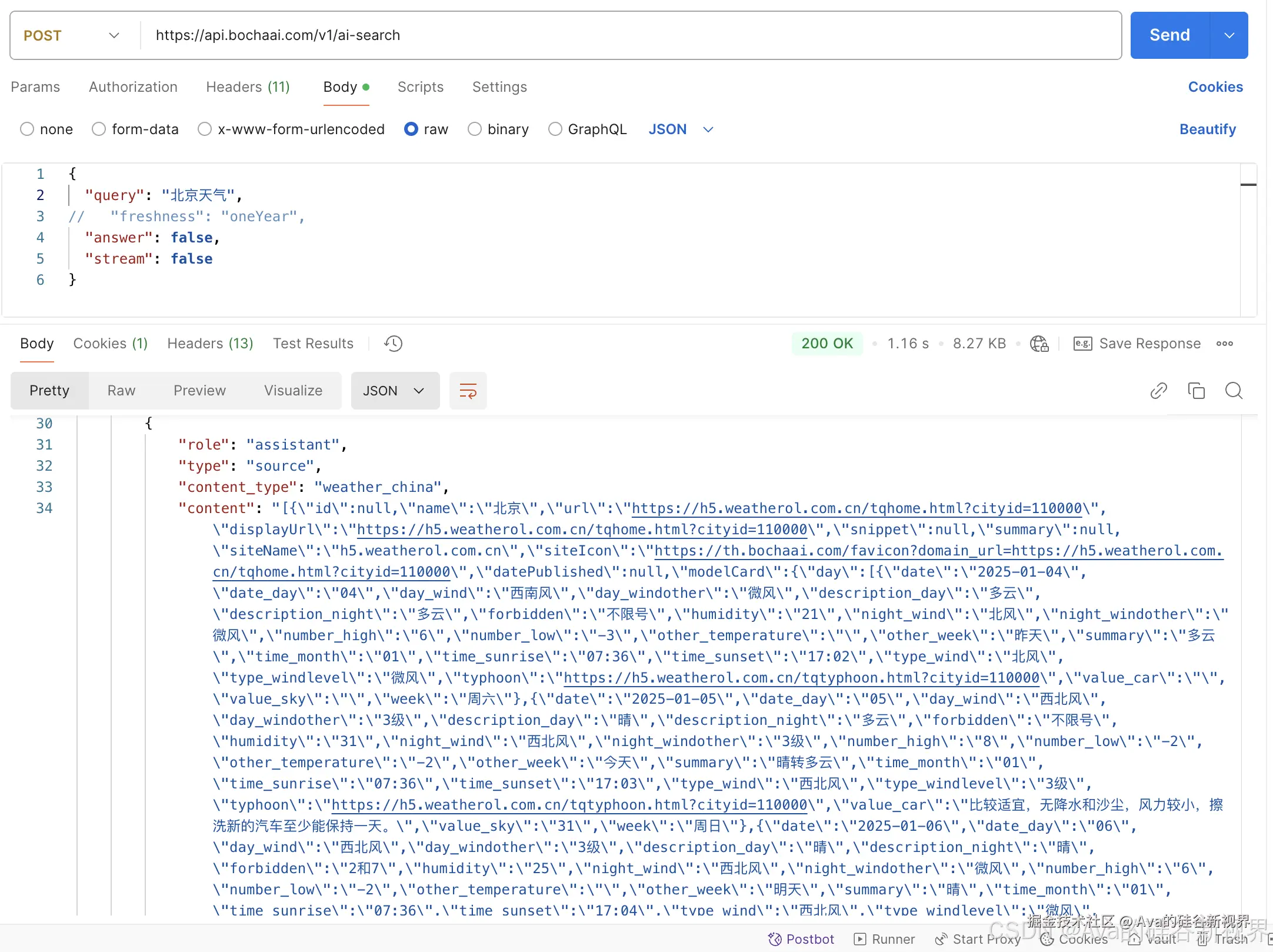This screenshot has height=952, width=1273.
Task: Click the response history clock icon
Action: tap(393, 344)
